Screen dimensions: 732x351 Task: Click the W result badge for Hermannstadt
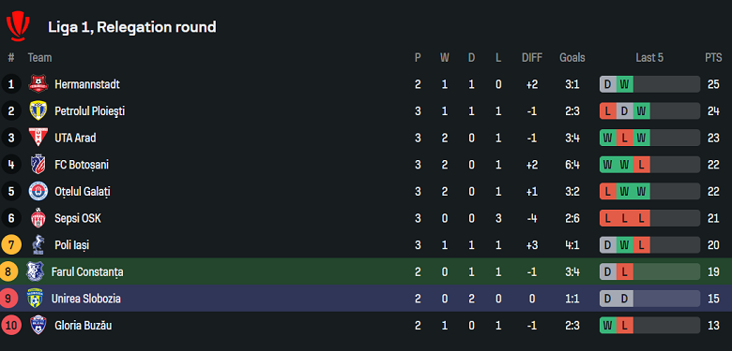point(625,84)
